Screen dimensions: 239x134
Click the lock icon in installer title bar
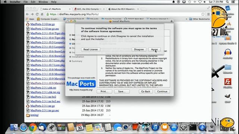pyautogui.click(x=171, y=21)
